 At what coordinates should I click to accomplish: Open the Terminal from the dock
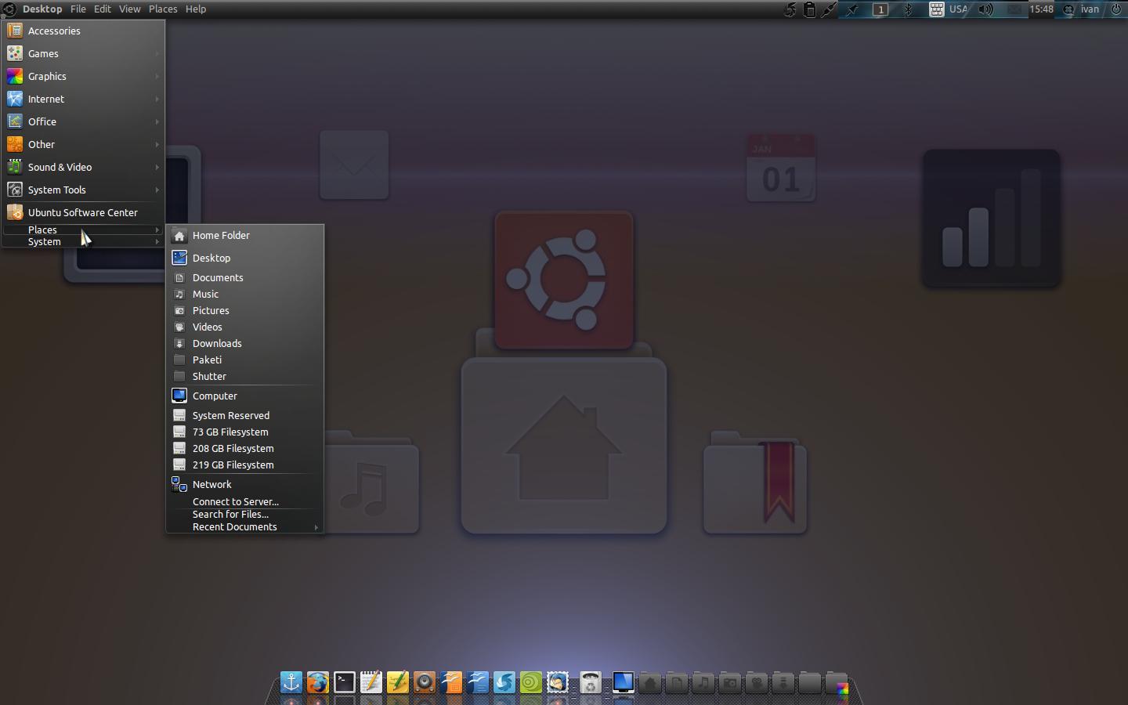[x=345, y=682]
